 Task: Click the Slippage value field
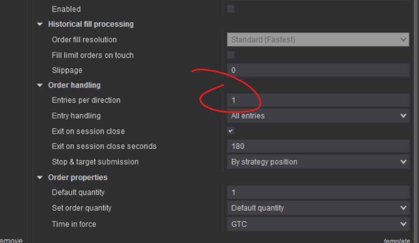[318, 70]
